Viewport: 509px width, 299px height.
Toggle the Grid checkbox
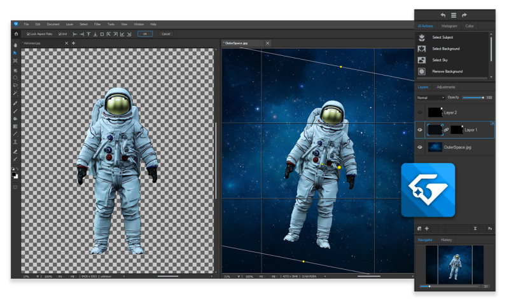tap(60, 34)
